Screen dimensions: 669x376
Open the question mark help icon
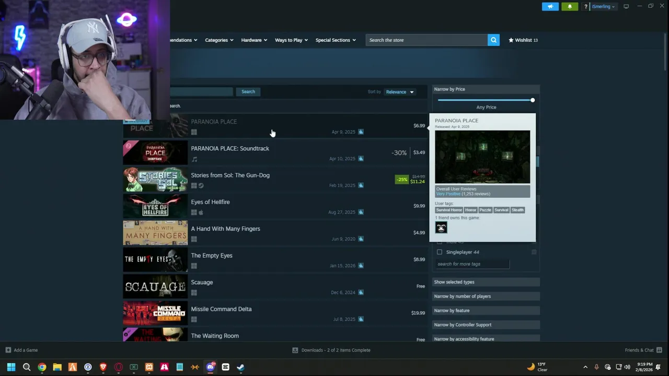[x=586, y=6]
